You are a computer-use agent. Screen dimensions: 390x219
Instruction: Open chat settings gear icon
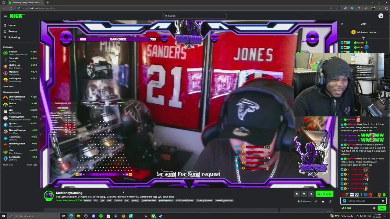pyautogui.click(x=374, y=208)
